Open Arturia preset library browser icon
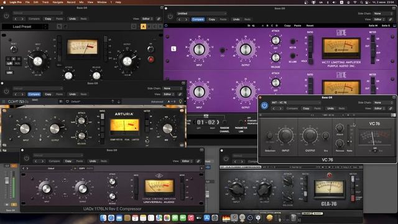The height and width of the screenshot is (224, 398). [61, 101]
